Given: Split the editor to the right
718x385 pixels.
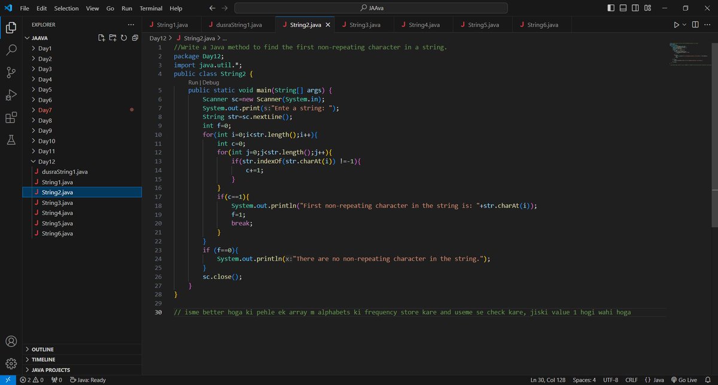Looking at the screenshot, I should pyautogui.click(x=695, y=25).
